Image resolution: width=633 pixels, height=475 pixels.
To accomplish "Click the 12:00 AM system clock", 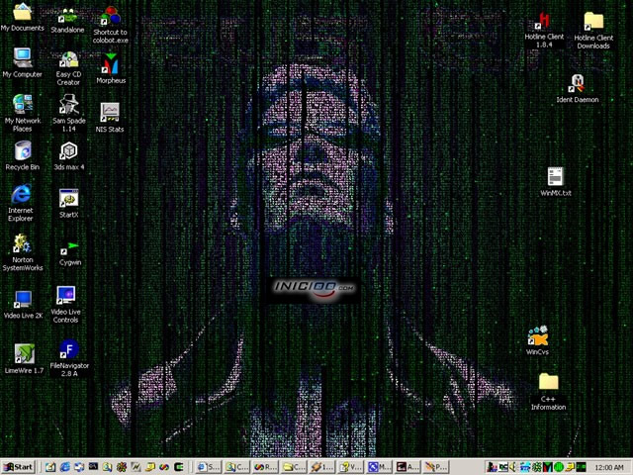I will click(609, 467).
